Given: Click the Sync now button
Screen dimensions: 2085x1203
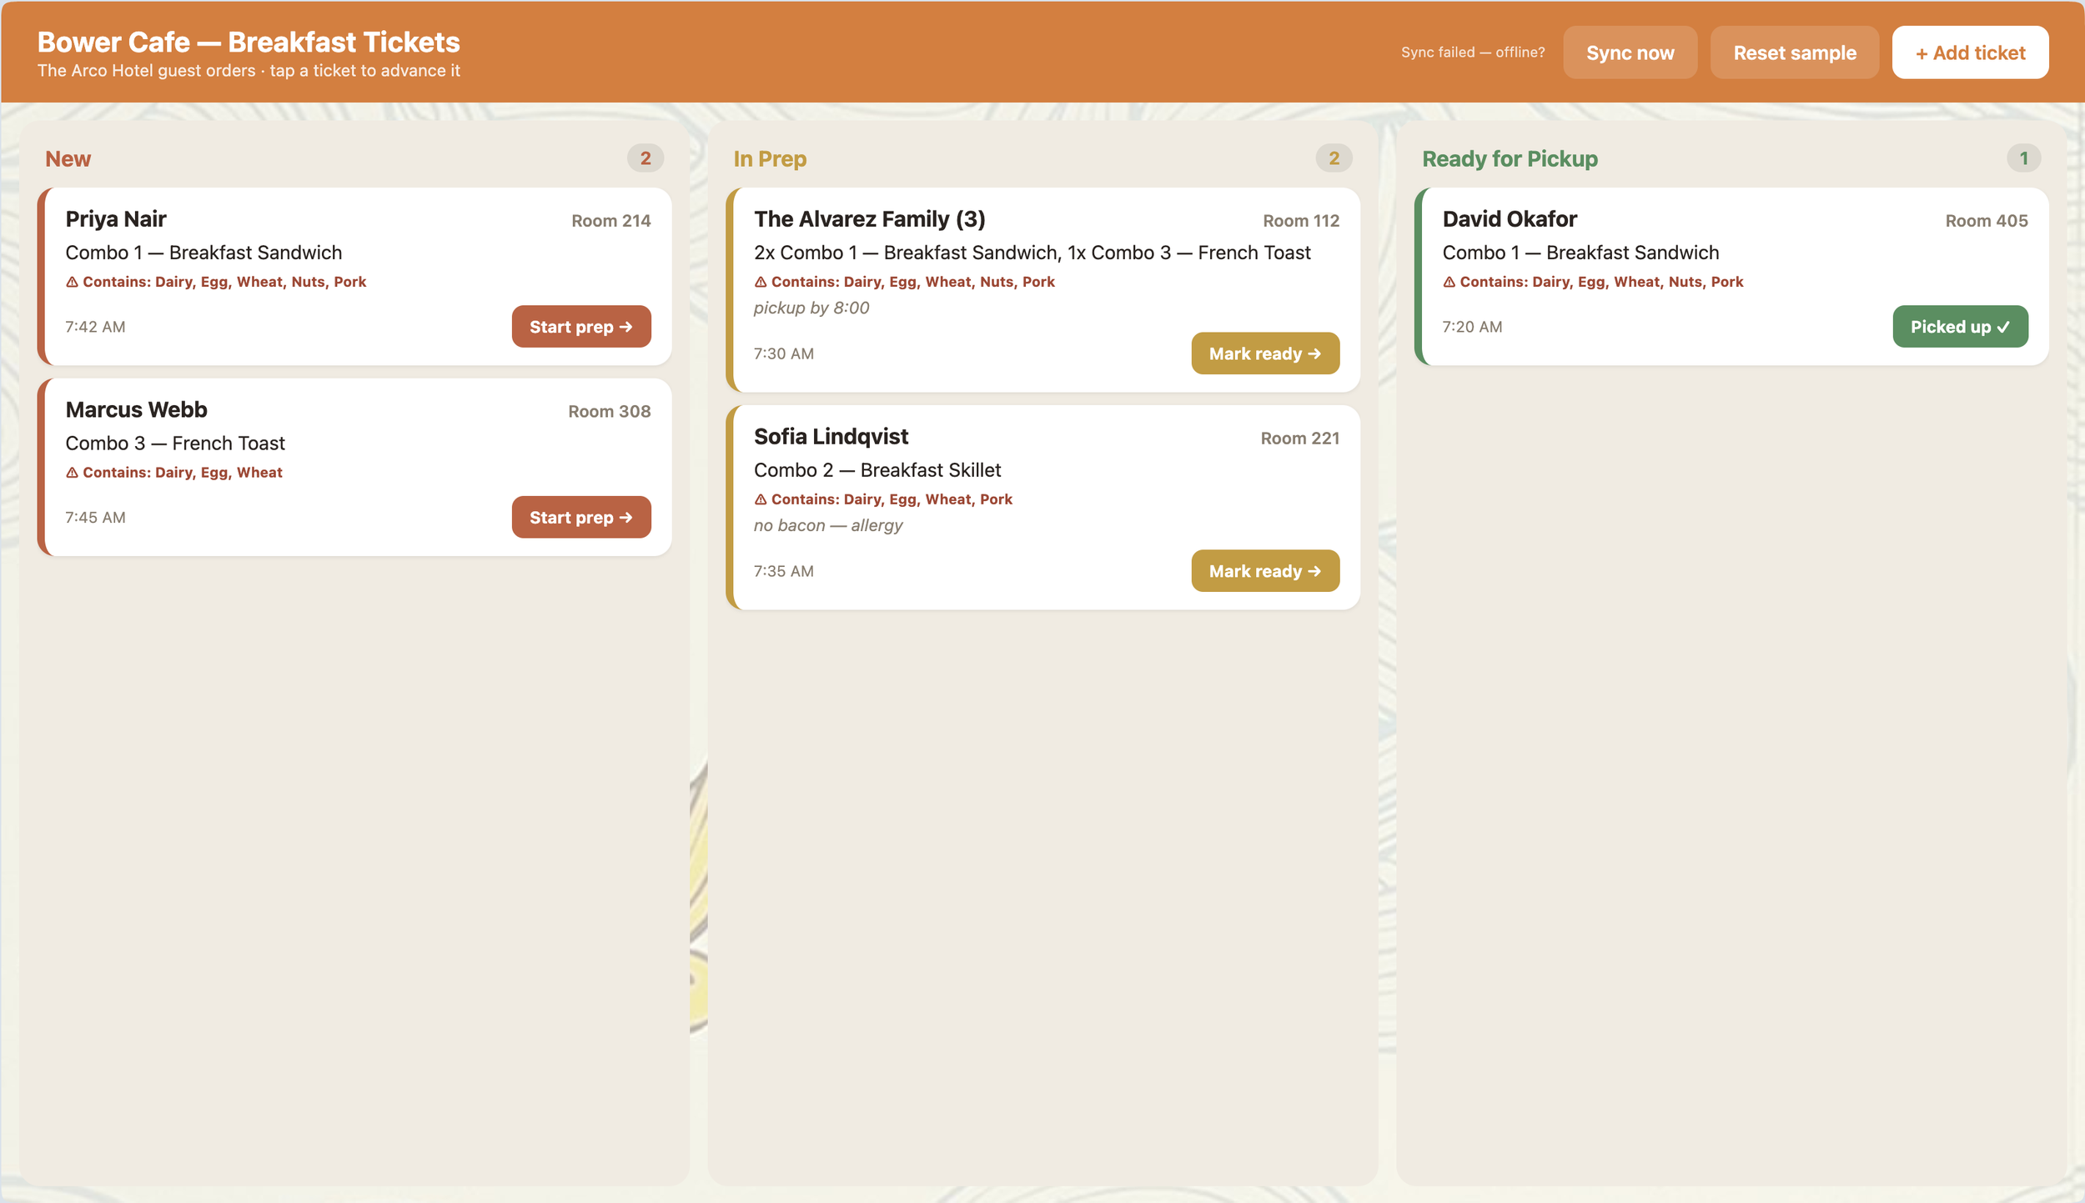Looking at the screenshot, I should click(1630, 53).
